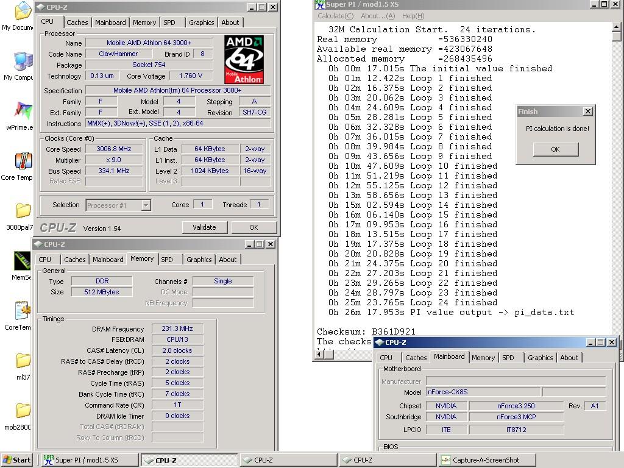Viewport: 624px width, 468px height.
Task: Click the Mainboard Model nForce-CK8S field
Action: [483, 392]
